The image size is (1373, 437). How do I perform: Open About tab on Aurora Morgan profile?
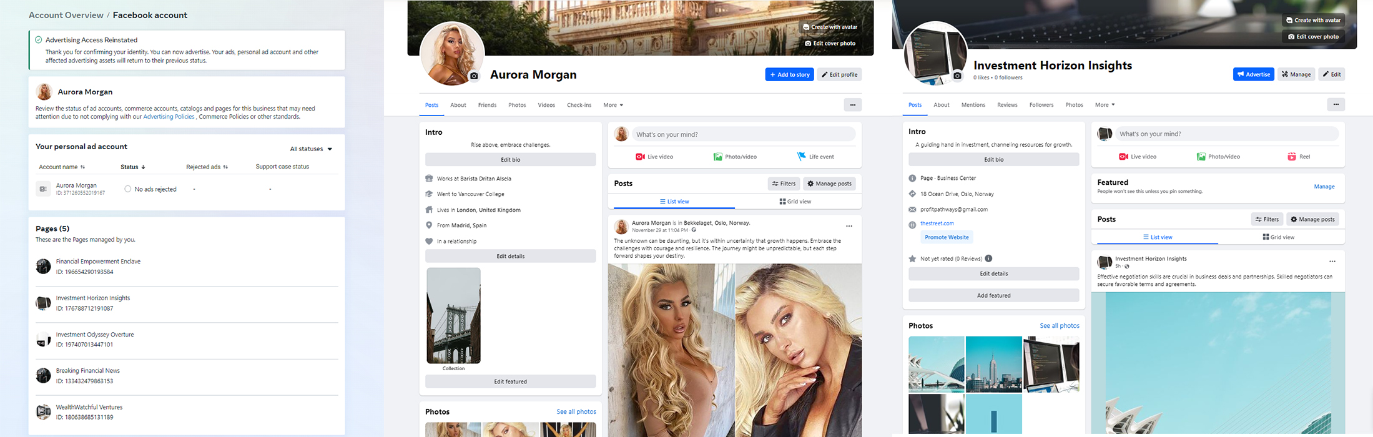(458, 105)
